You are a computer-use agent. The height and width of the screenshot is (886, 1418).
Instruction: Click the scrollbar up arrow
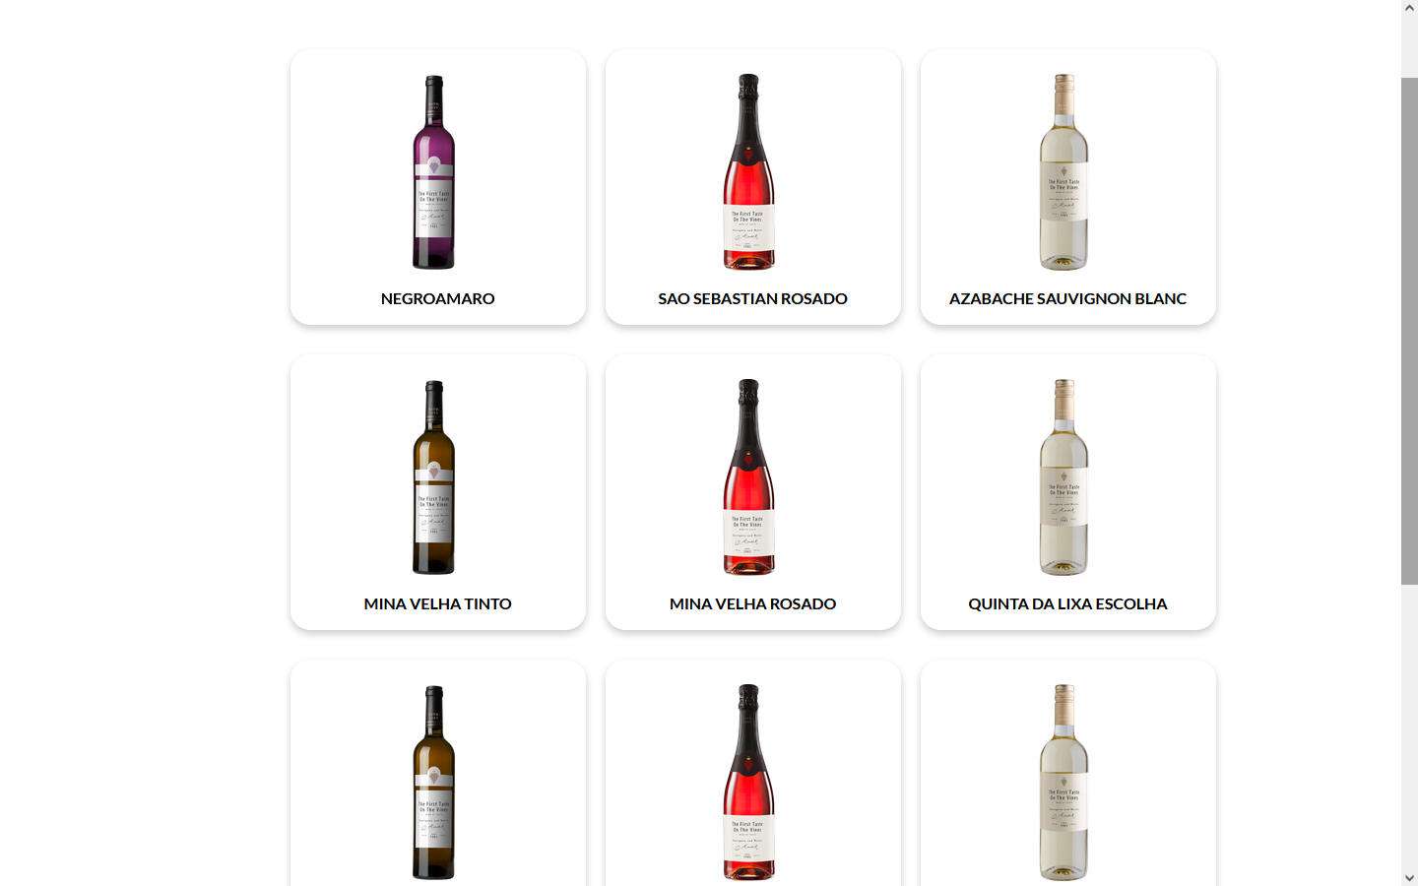point(1409,8)
